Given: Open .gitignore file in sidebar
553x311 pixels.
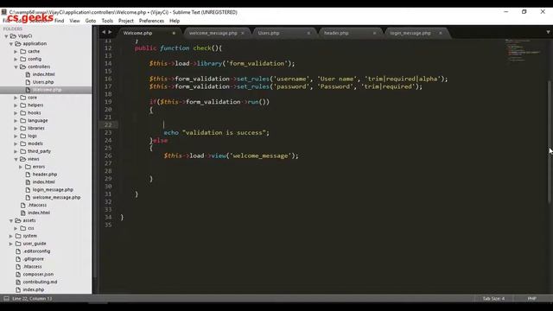Looking at the screenshot, I should point(34,259).
